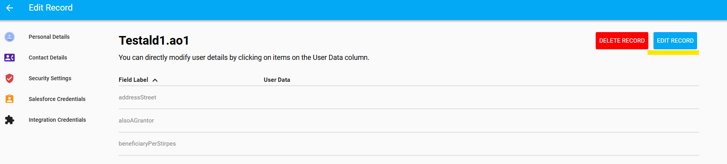This screenshot has width=727, height=164.
Task: Toggle sort arrow next to Field Label
Action: (x=155, y=80)
